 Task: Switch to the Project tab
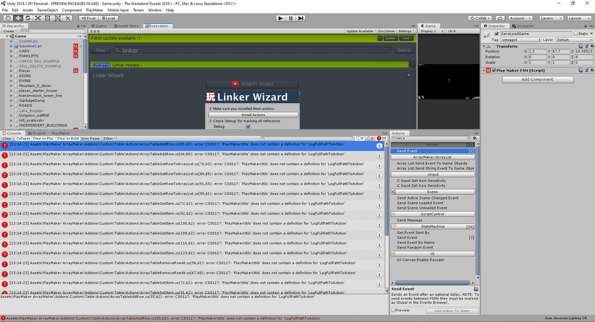click(x=37, y=133)
